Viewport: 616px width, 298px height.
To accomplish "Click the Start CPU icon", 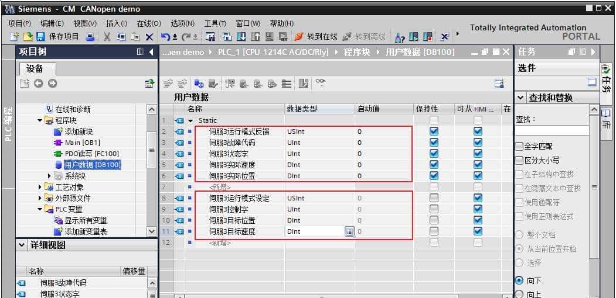I will pos(414,37).
